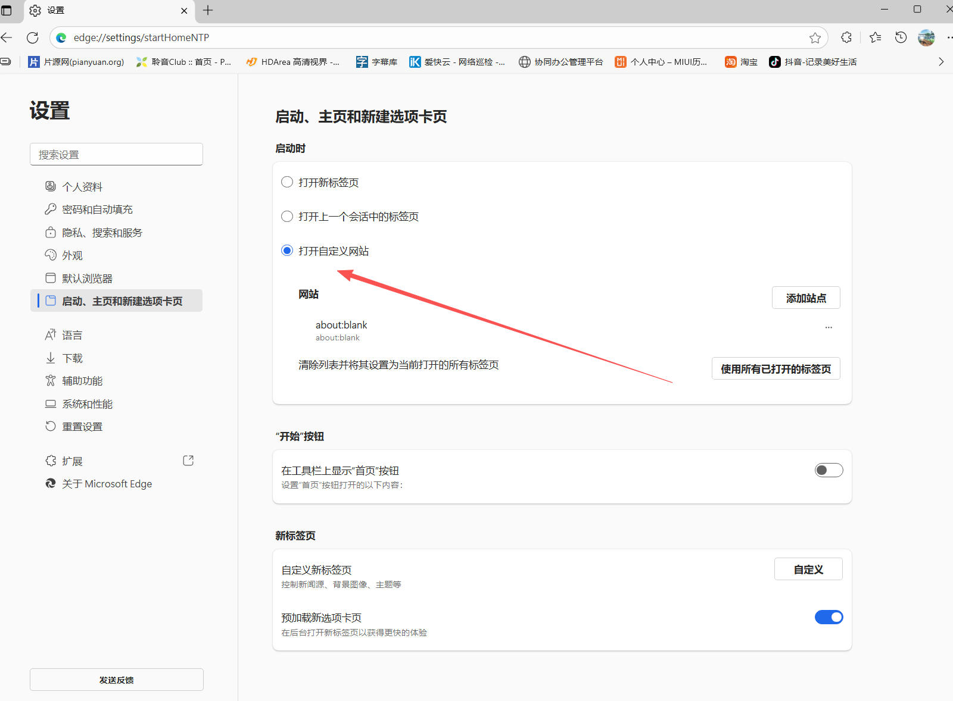
Task: Open 字幕库 bookmark
Action: [x=376, y=62]
